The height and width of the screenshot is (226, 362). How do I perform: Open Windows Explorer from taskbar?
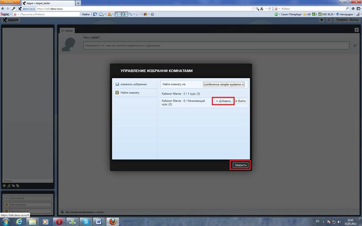pos(33,222)
